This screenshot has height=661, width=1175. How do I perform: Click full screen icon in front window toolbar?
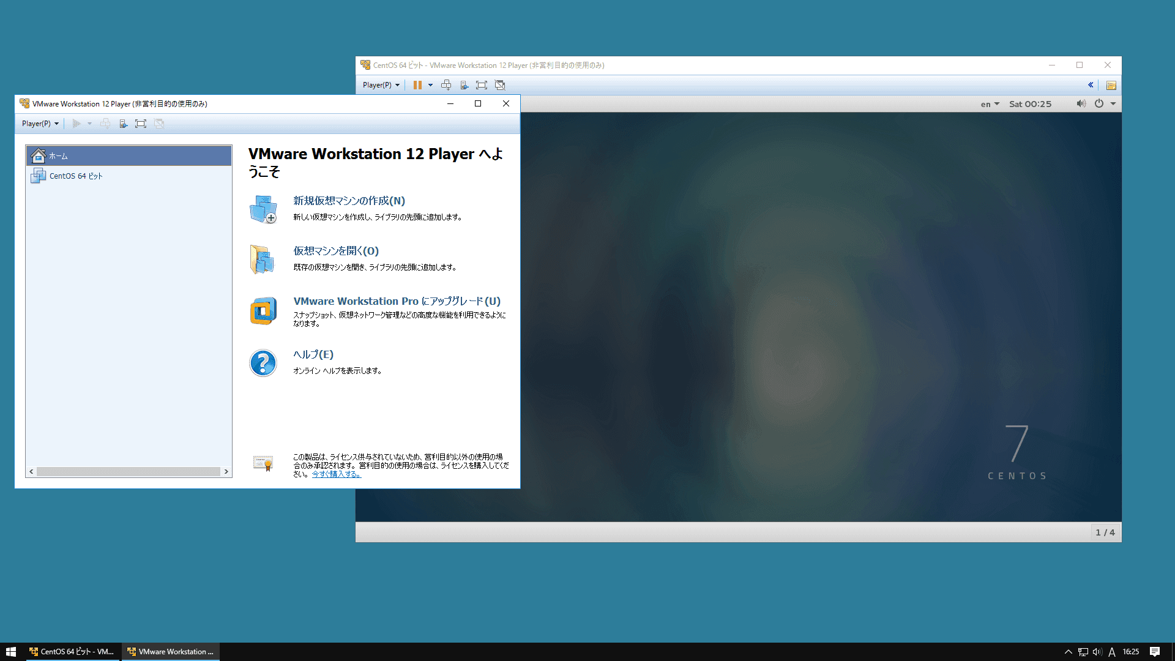coord(141,124)
